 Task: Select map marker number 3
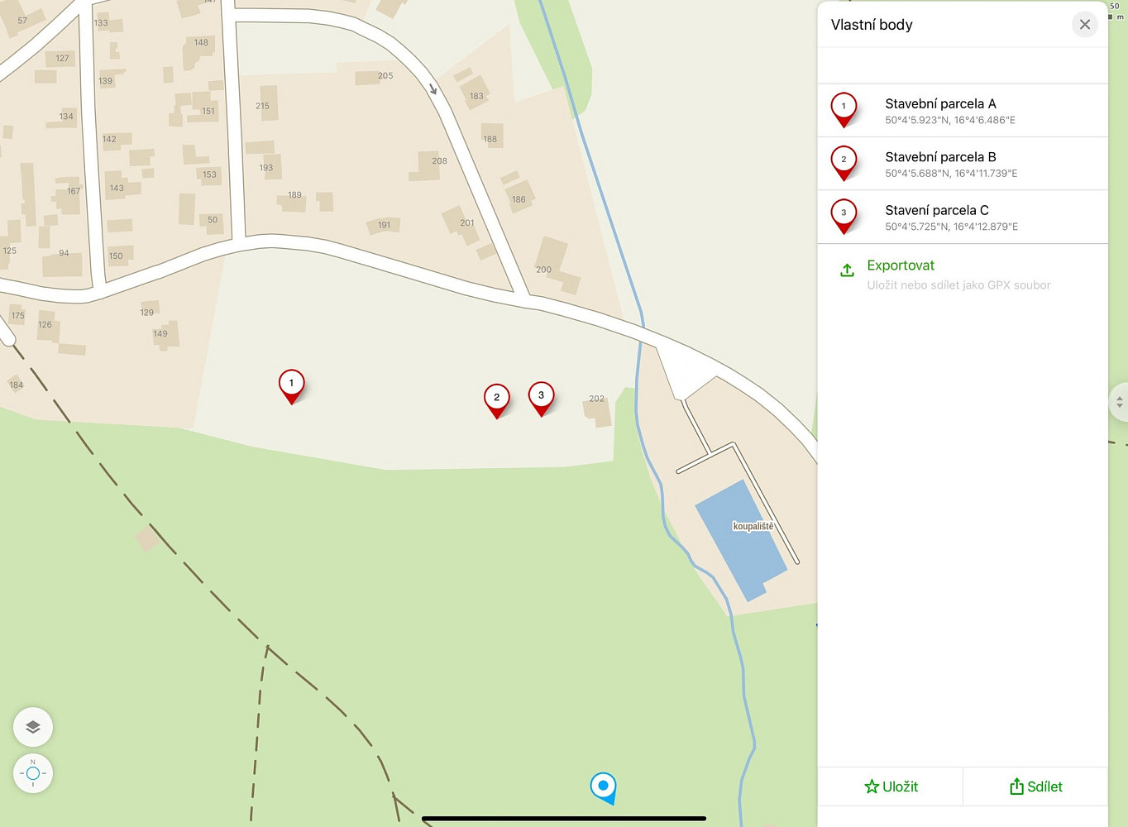[541, 399]
